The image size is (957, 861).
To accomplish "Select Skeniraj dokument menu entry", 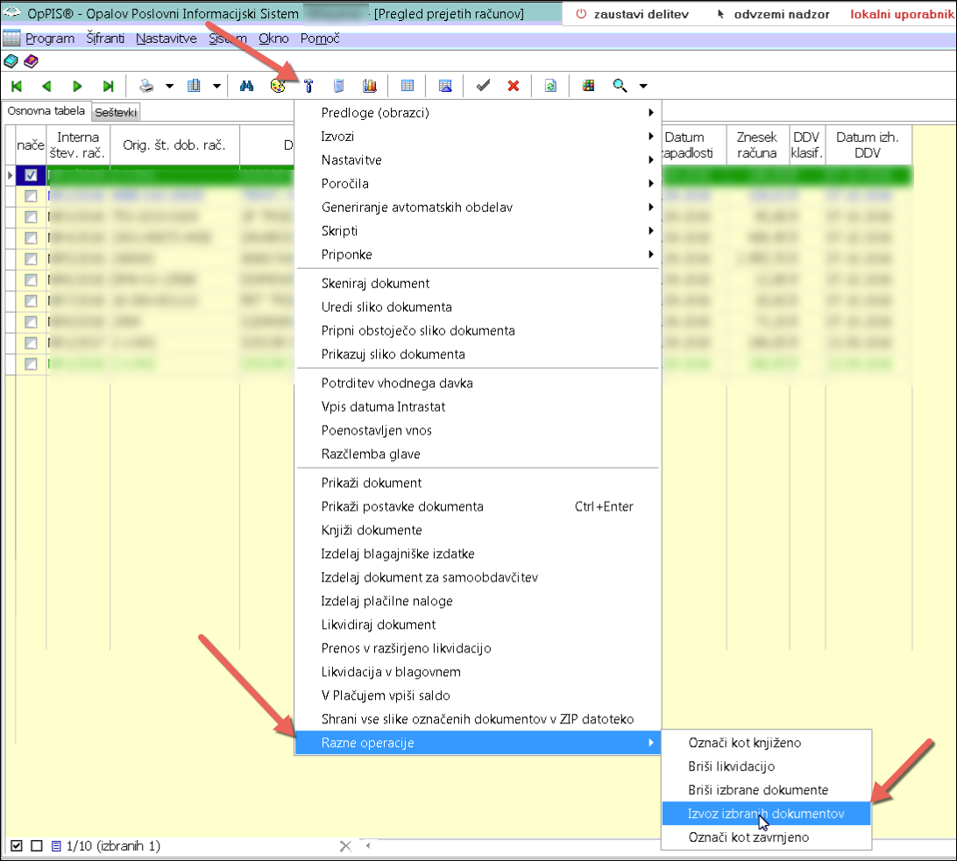I will coord(478,283).
